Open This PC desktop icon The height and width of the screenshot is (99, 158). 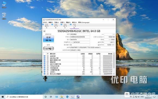click(x=4, y=5)
